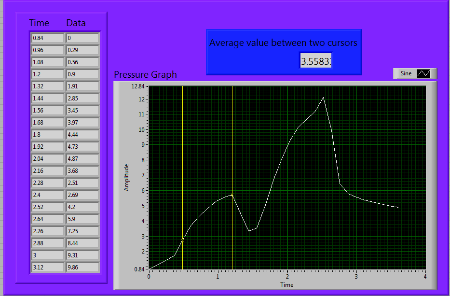Select the Sine legend label

pyautogui.click(x=406, y=73)
